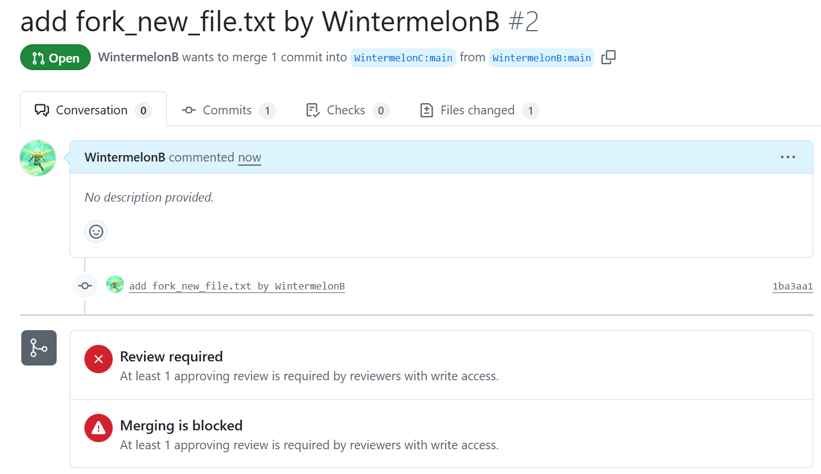The height and width of the screenshot is (474, 821).
Task: Copy the head branch name icon
Action: 609,58
